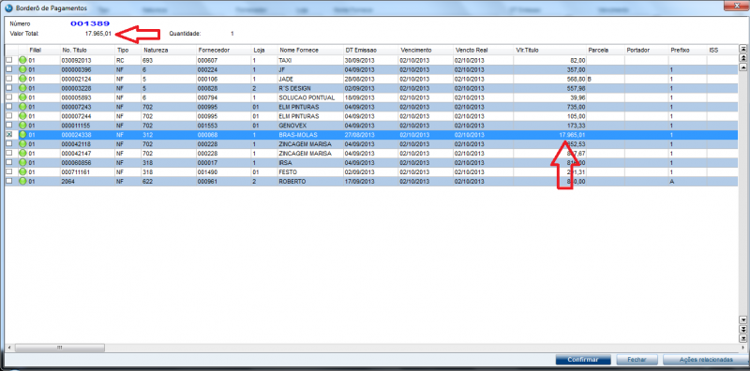
Task: Click the Fornecedor column header
Action: (x=224, y=50)
